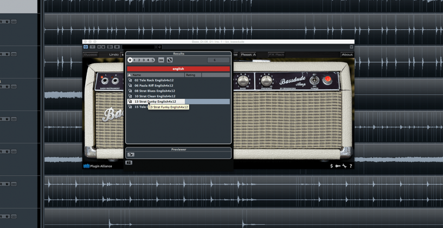The image size is (443, 228).
Task: Click the key license icon
Action: 338,166
